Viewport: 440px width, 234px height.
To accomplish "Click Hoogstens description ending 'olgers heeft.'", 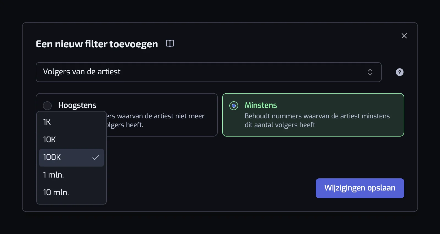I will click(125, 125).
